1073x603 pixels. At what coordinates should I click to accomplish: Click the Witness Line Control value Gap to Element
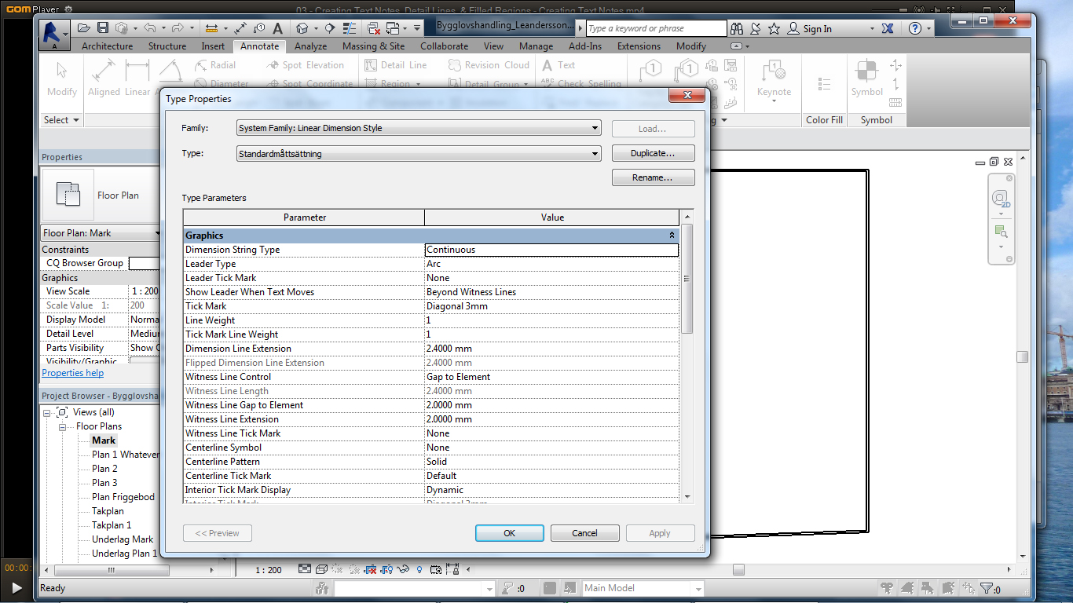(x=551, y=377)
